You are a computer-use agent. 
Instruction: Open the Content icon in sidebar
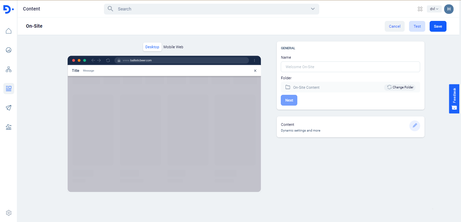(x=9, y=88)
